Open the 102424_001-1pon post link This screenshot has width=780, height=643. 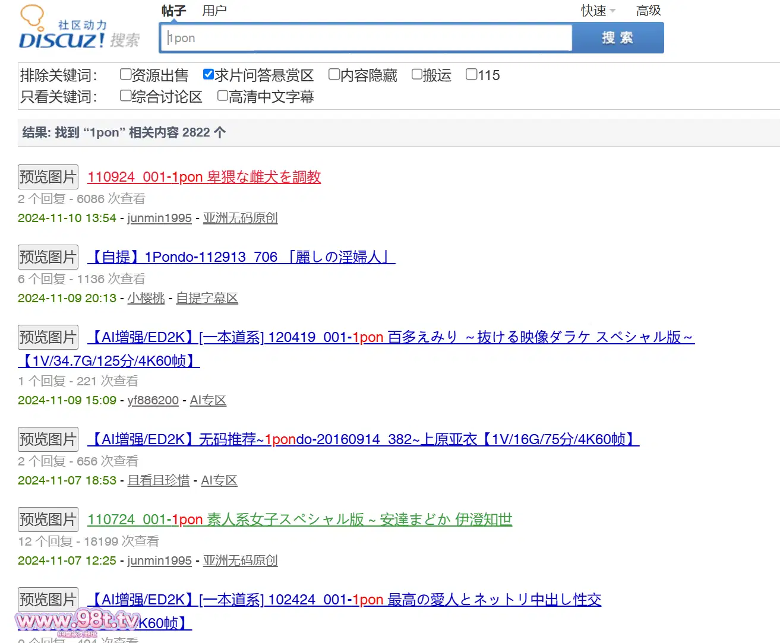pos(345,600)
